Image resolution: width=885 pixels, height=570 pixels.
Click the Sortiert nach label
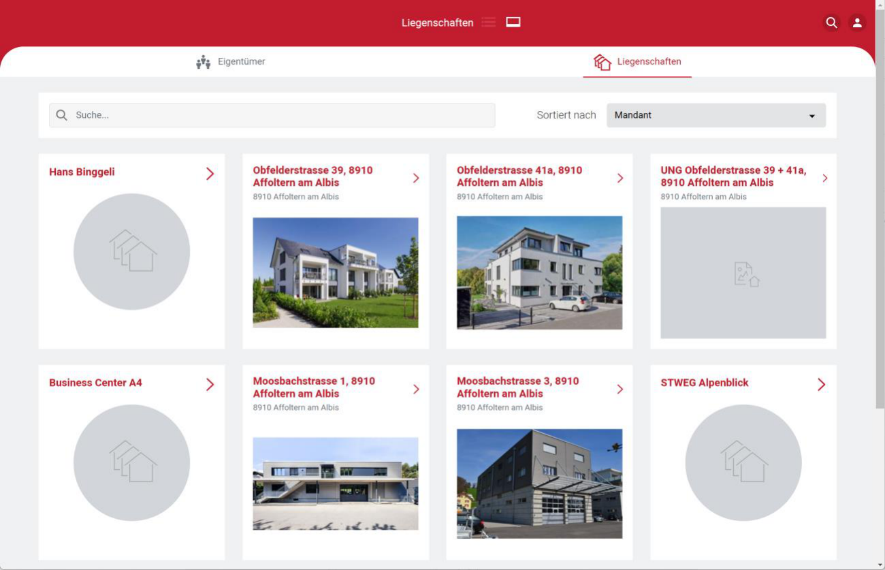[x=566, y=115]
